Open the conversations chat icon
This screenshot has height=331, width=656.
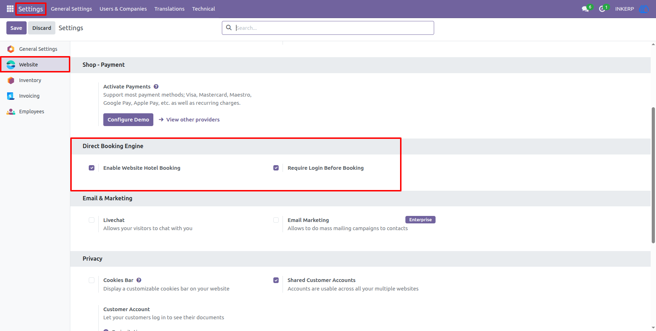click(x=586, y=9)
